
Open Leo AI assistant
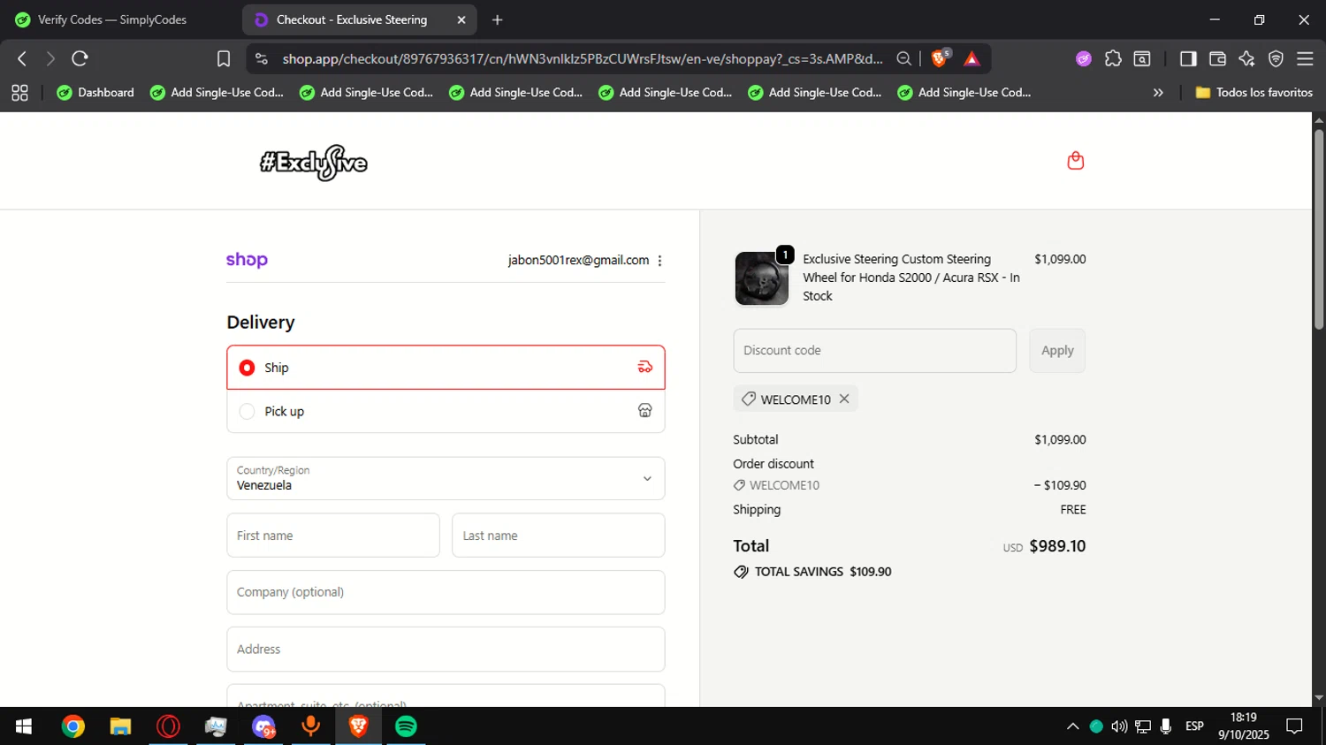click(x=1246, y=58)
